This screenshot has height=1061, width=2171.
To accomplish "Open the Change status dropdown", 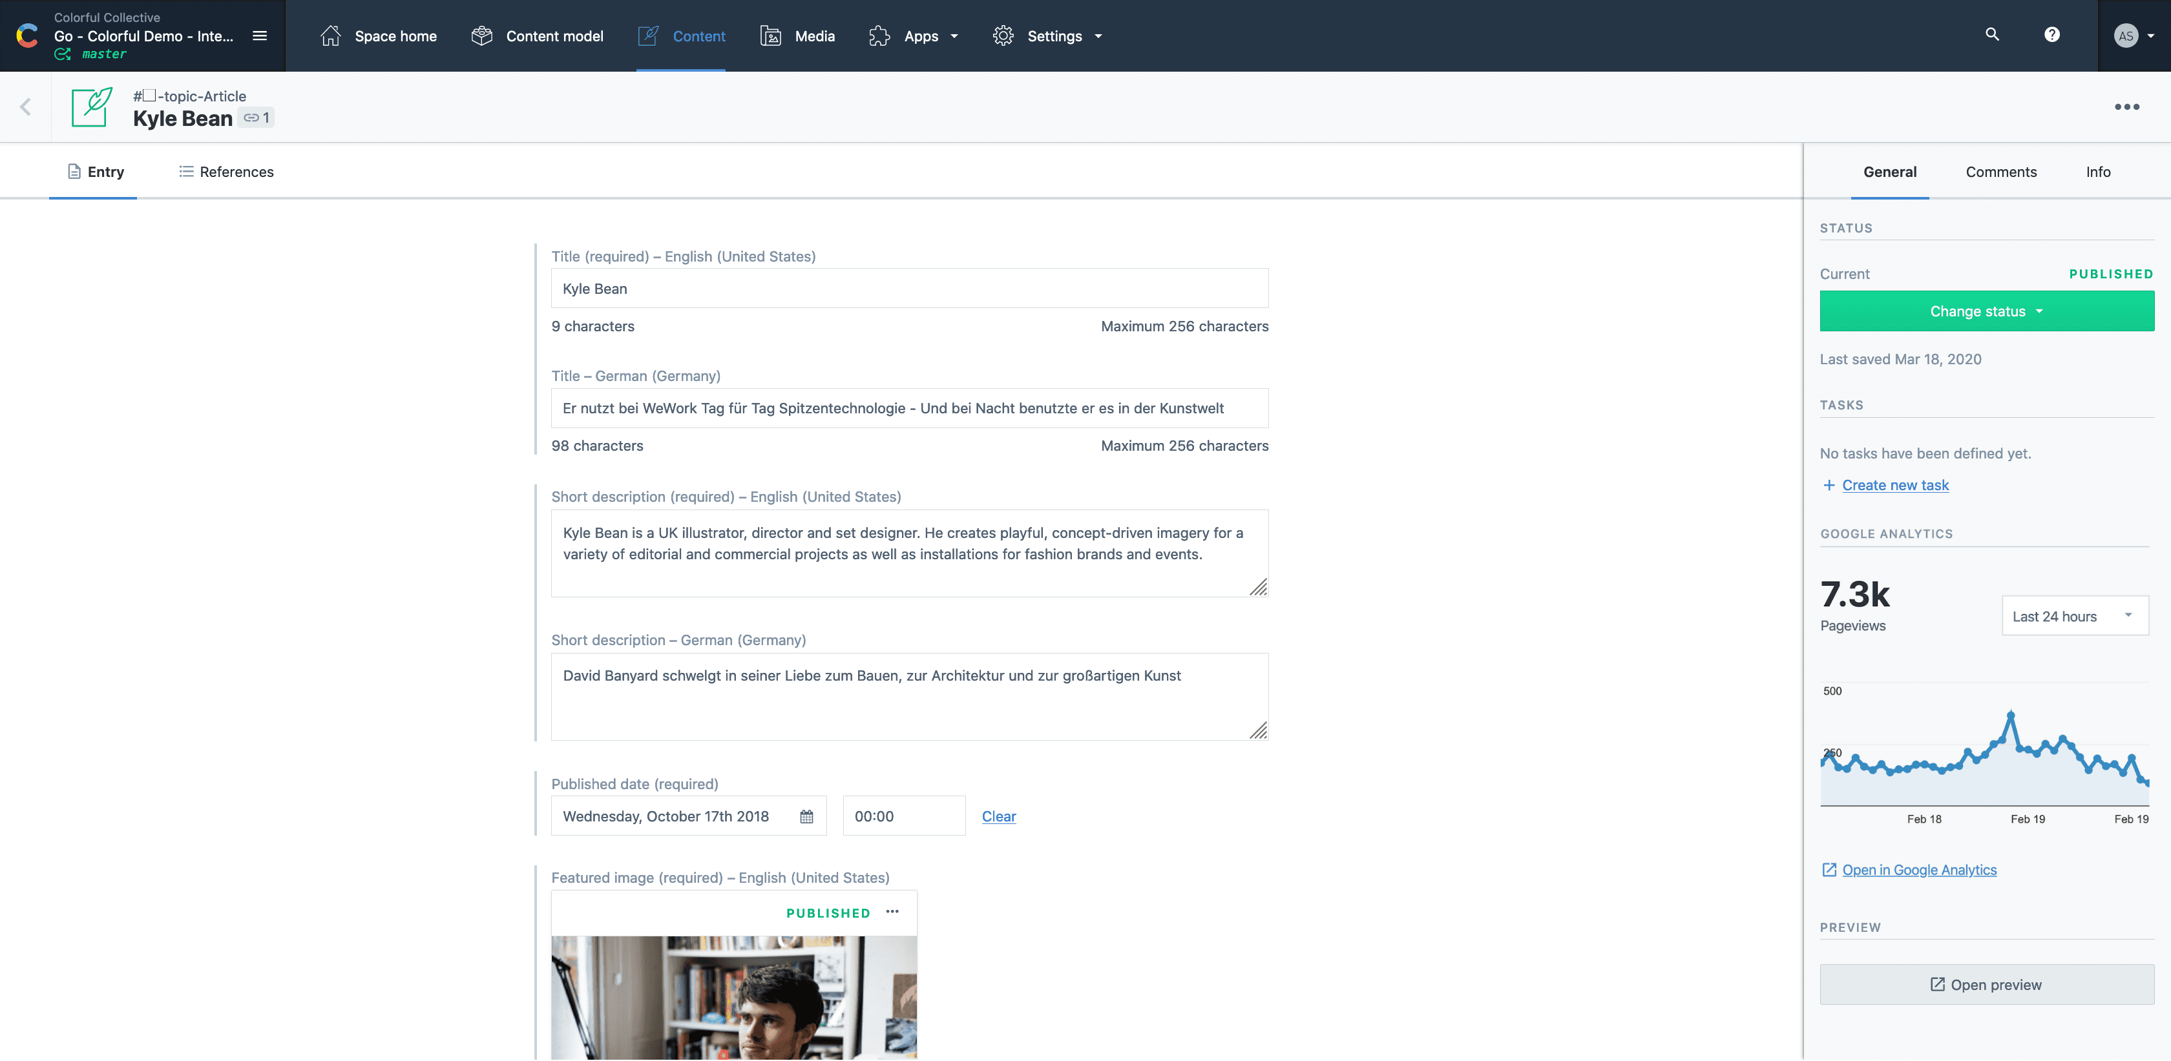I will coord(1986,311).
